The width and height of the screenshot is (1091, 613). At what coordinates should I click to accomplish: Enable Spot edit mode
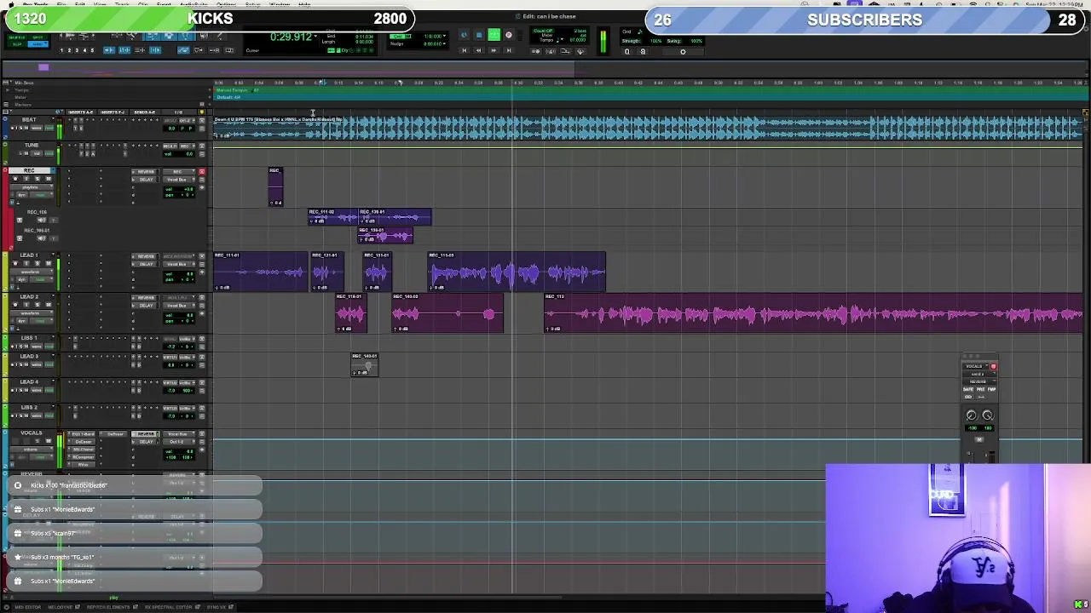pos(38,37)
